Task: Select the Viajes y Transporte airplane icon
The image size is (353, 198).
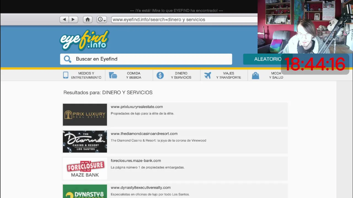Action: coord(208,75)
